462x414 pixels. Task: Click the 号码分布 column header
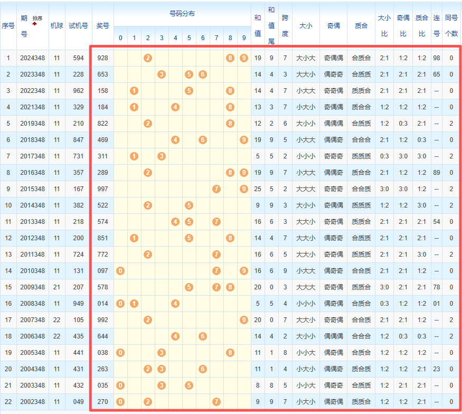pos(182,14)
